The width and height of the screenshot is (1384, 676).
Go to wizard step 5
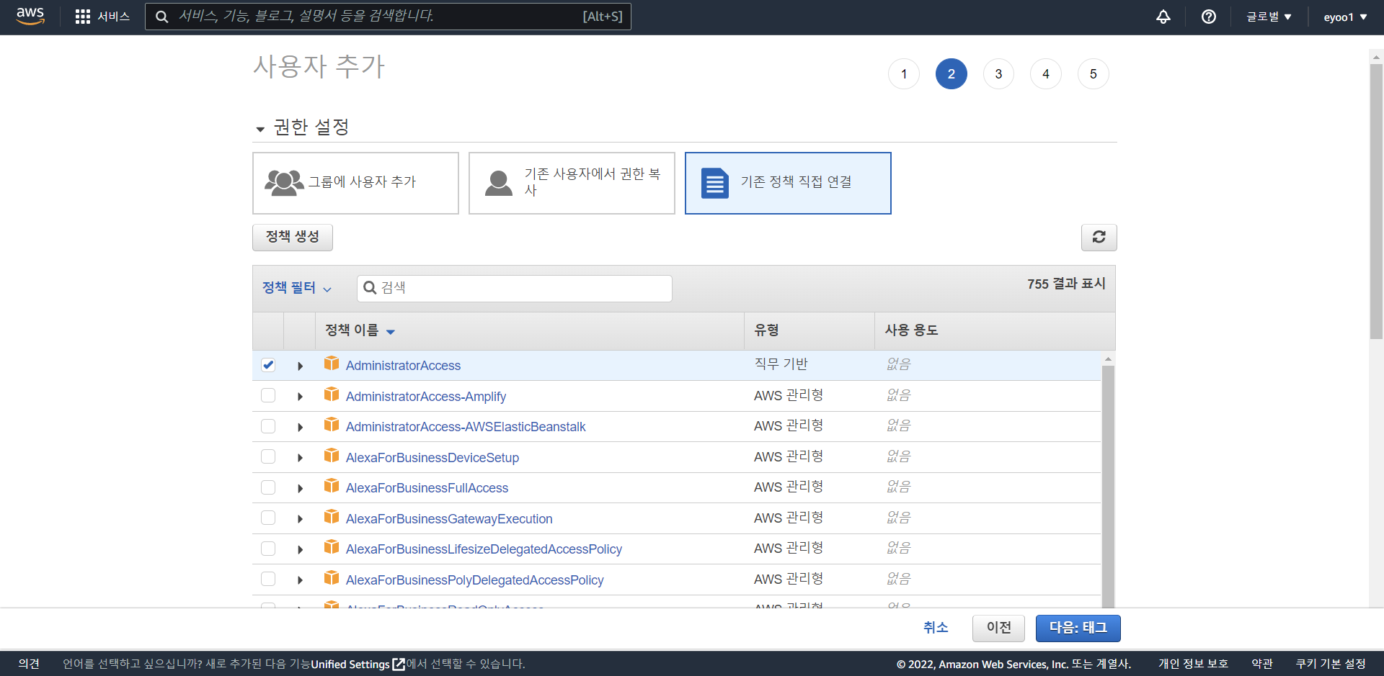(1094, 74)
